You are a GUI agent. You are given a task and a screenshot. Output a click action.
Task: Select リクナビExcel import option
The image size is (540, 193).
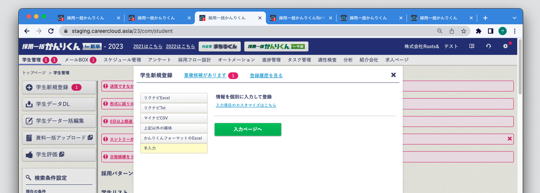pyautogui.click(x=174, y=98)
